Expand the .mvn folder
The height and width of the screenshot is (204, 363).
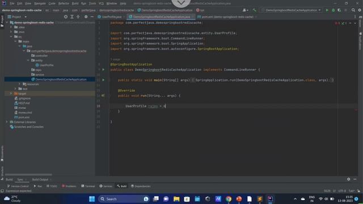pyautogui.click(x=11, y=32)
